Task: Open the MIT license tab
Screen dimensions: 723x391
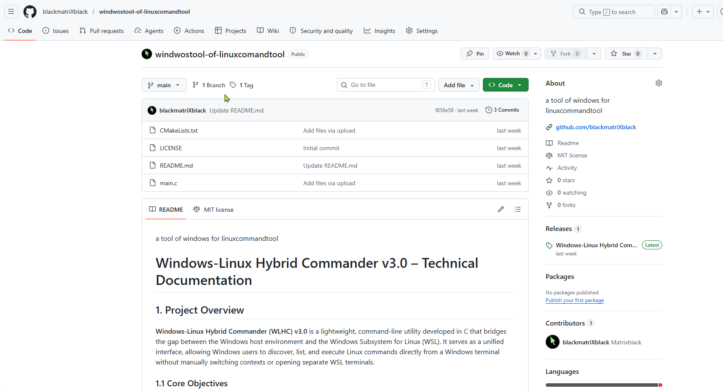Action: 213,209
